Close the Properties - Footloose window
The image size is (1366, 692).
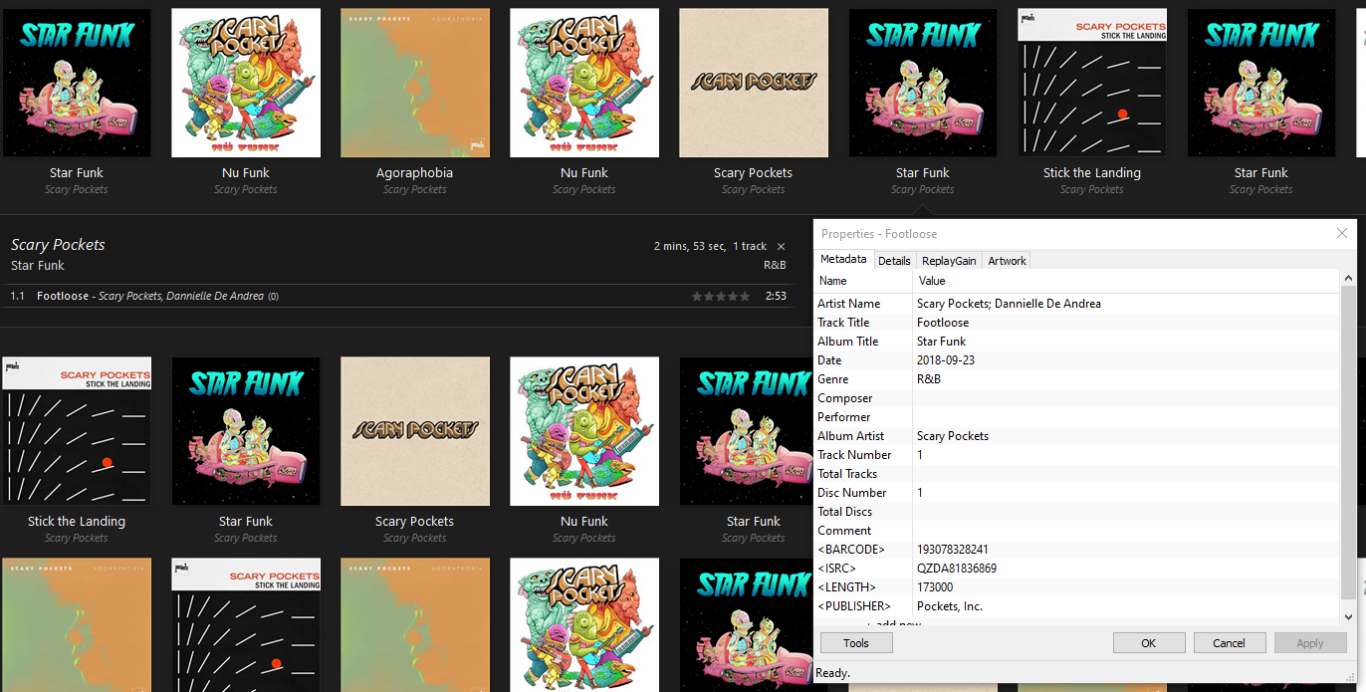1342,234
